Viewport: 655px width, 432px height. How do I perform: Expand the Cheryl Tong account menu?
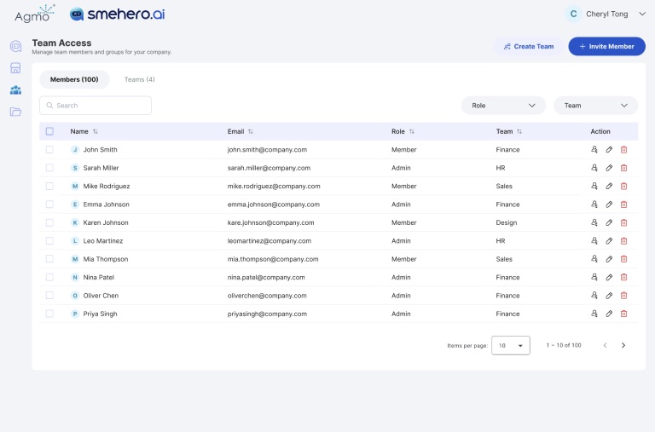pyautogui.click(x=642, y=14)
